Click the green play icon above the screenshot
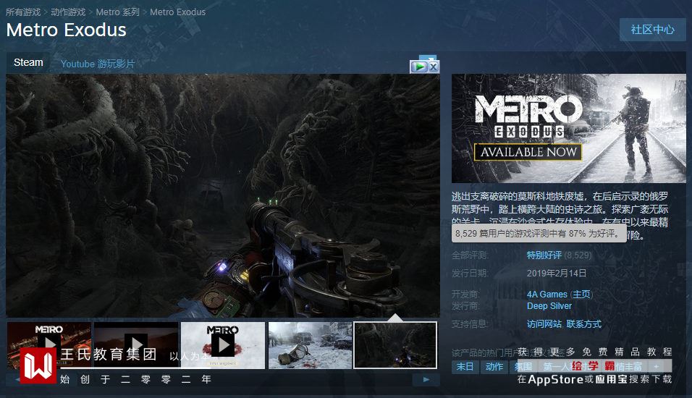This screenshot has width=692, height=398. pos(419,67)
